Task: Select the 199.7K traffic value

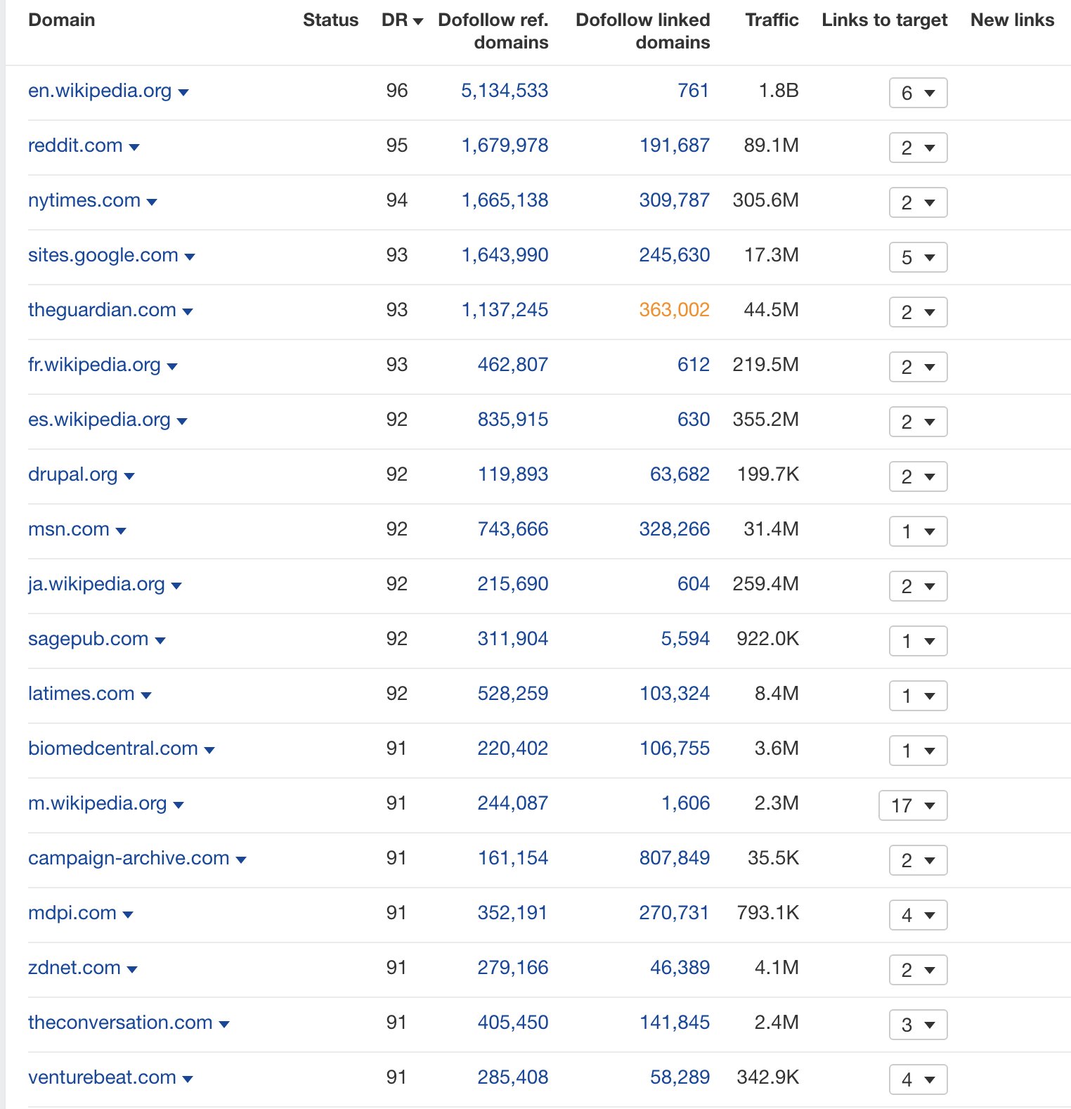Action: [x=768, y=474]
